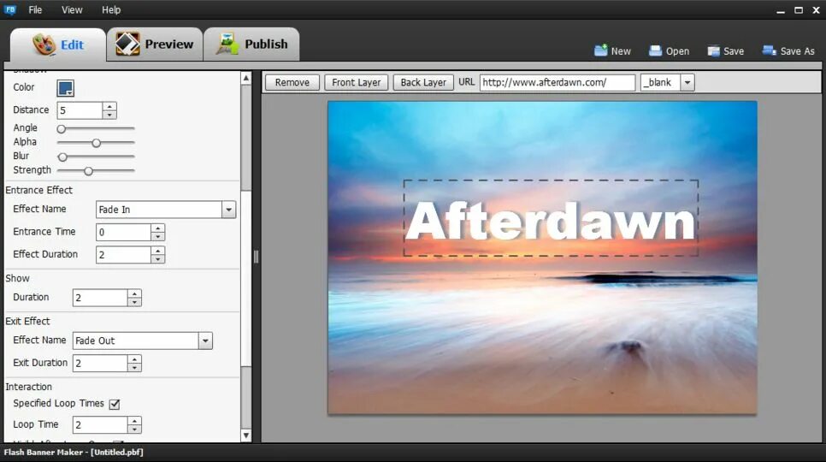Increase Effect Duration with up arrow
826x462 pixels.
(x=158, y=251)
